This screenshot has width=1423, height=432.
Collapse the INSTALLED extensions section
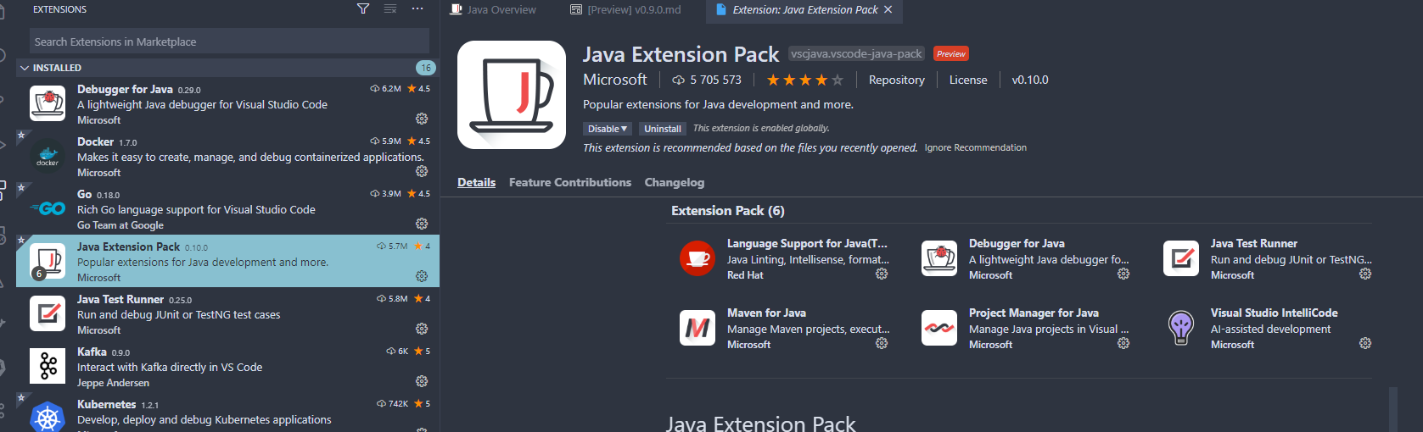coord(227,68)
